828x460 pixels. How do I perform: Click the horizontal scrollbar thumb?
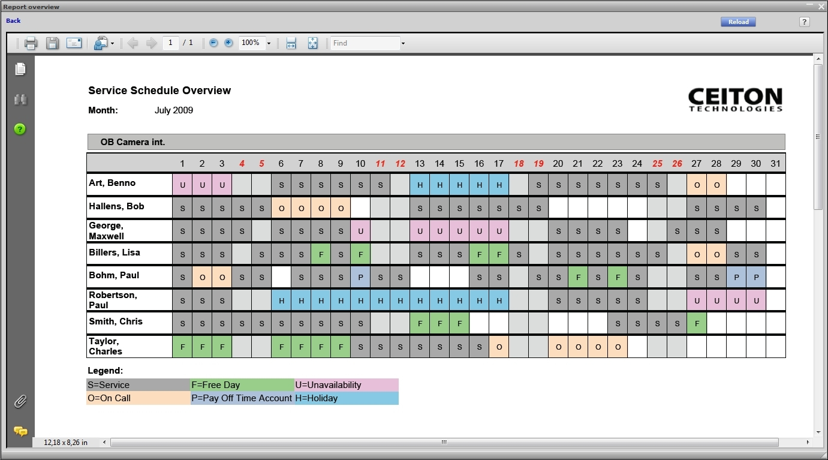[444, 443]
